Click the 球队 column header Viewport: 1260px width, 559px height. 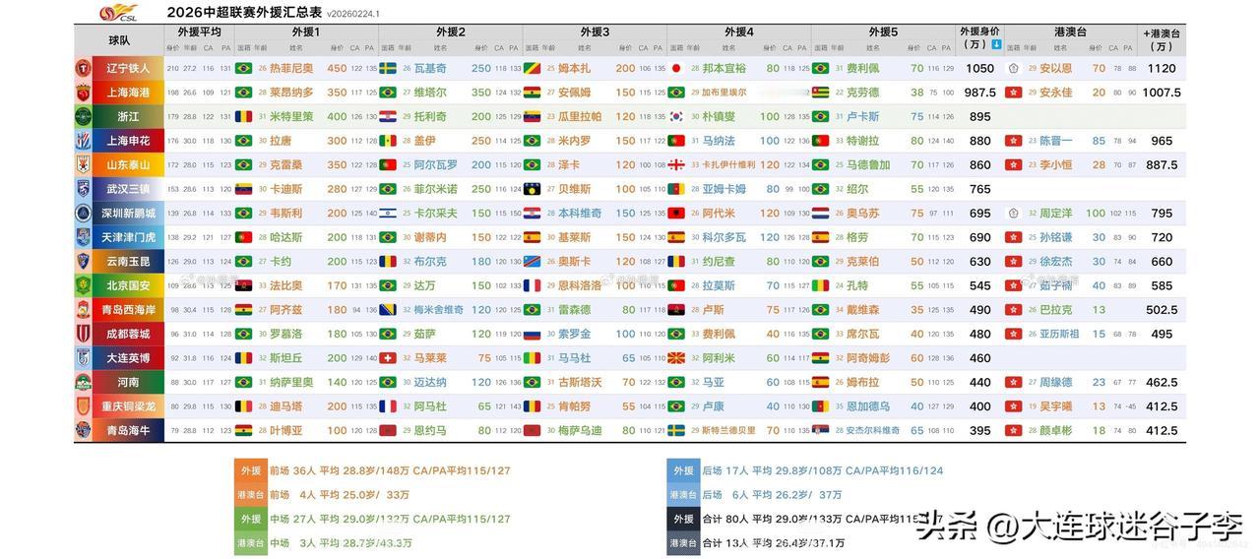coord(119,40)
